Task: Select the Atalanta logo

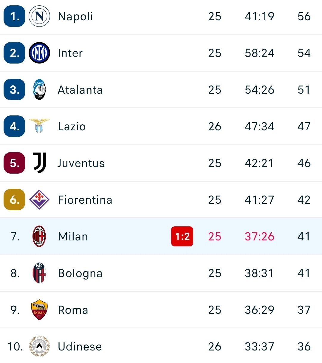Action: (39, 89)
